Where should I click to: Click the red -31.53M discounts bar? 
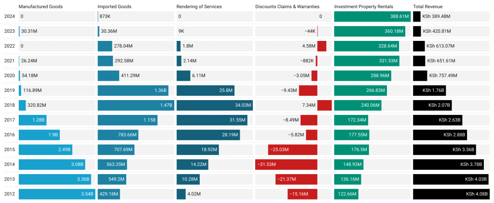click(286, 165)
